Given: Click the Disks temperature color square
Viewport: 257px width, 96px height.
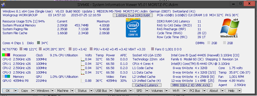Looking at the screenshot, I should click(x=39, y=43).
